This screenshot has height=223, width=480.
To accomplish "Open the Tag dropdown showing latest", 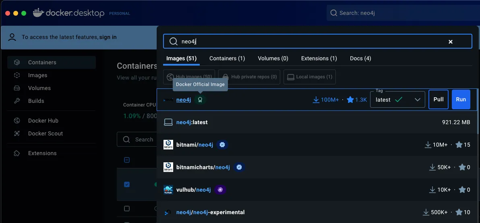I will tap(397, 100).
